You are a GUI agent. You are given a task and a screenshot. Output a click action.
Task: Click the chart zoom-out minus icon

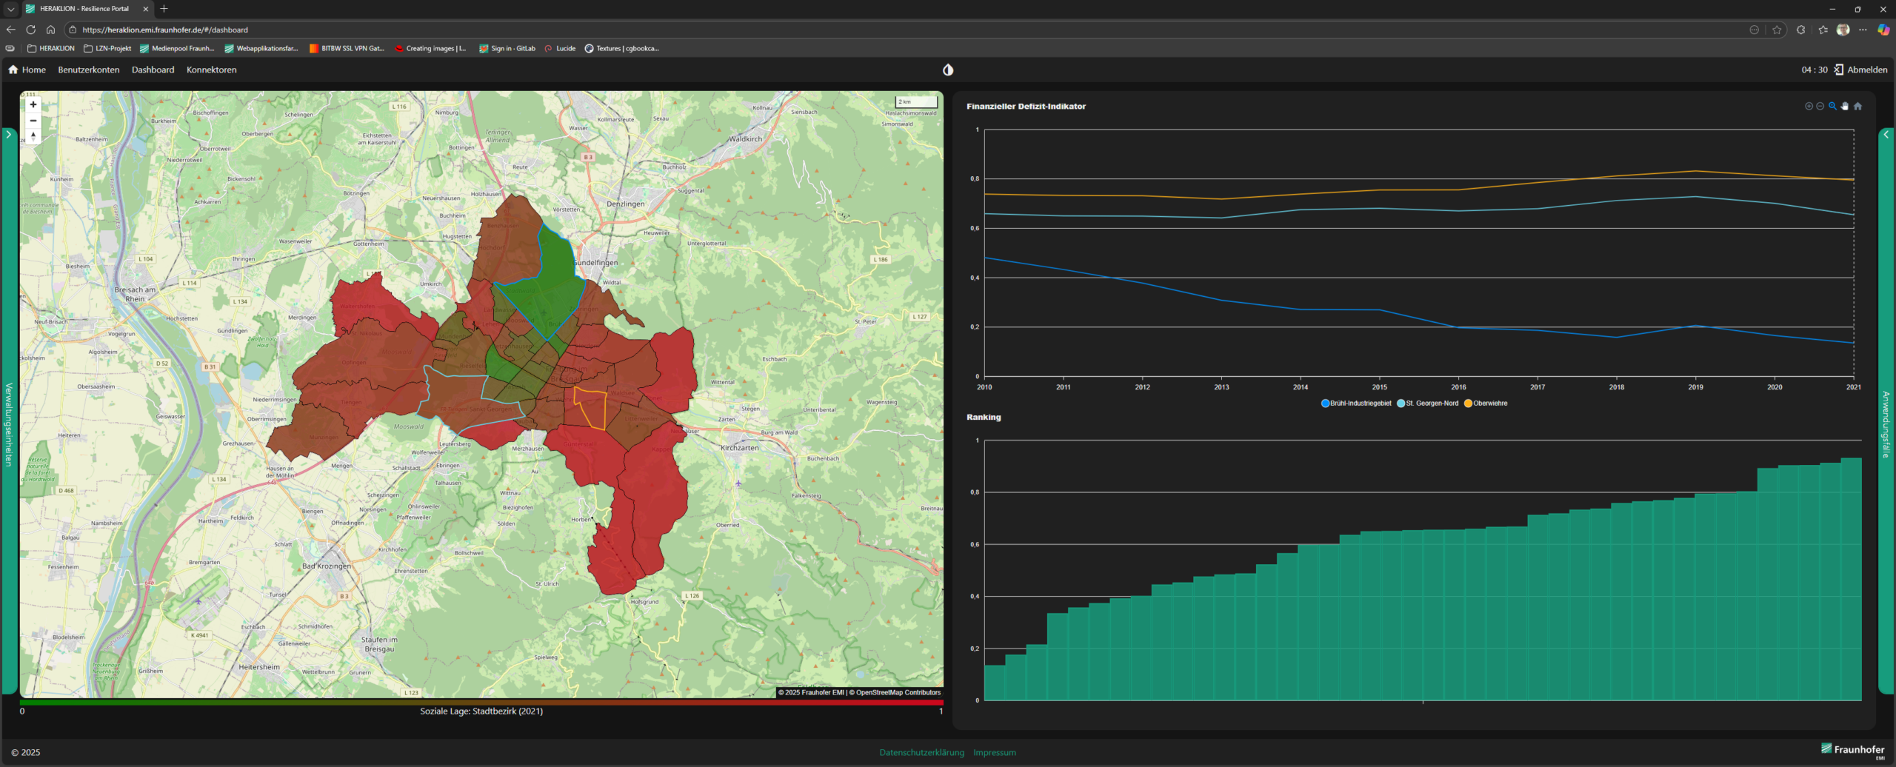tap(1820, 107)
